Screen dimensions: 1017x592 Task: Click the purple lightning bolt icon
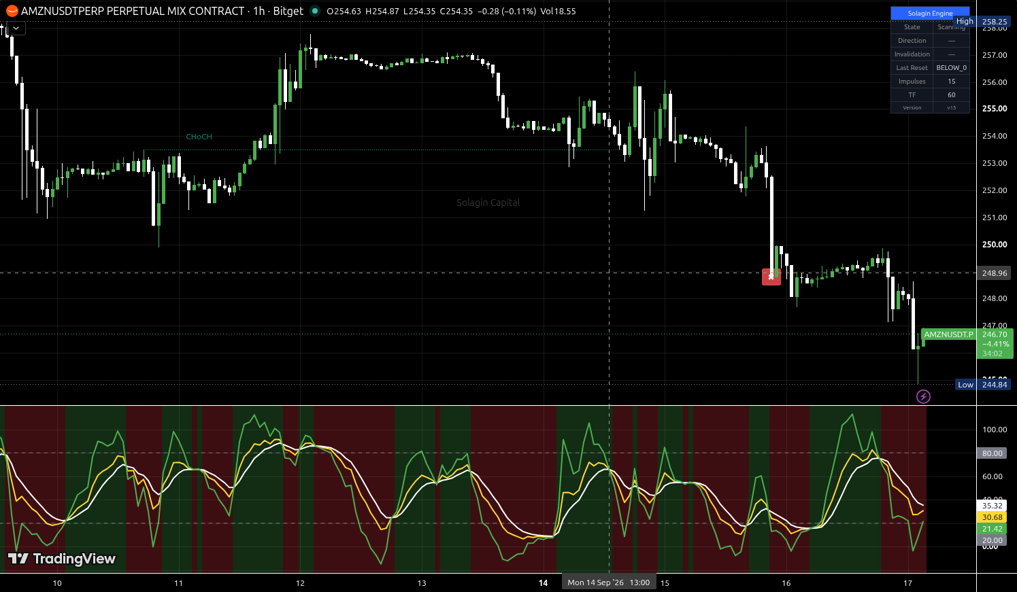(923, 396)
